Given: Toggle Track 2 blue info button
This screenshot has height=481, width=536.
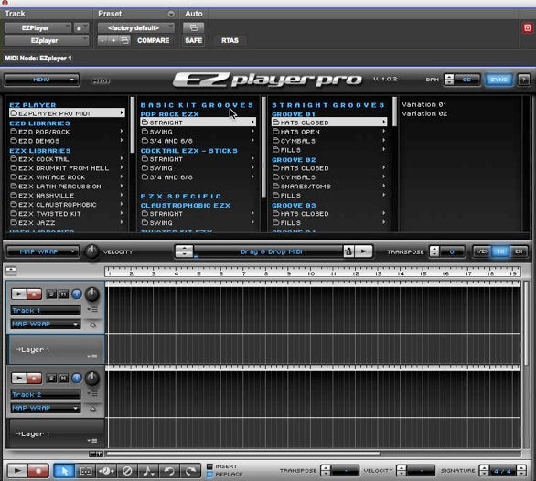Looking at the screenshot, I should click(x=77, y=378).
